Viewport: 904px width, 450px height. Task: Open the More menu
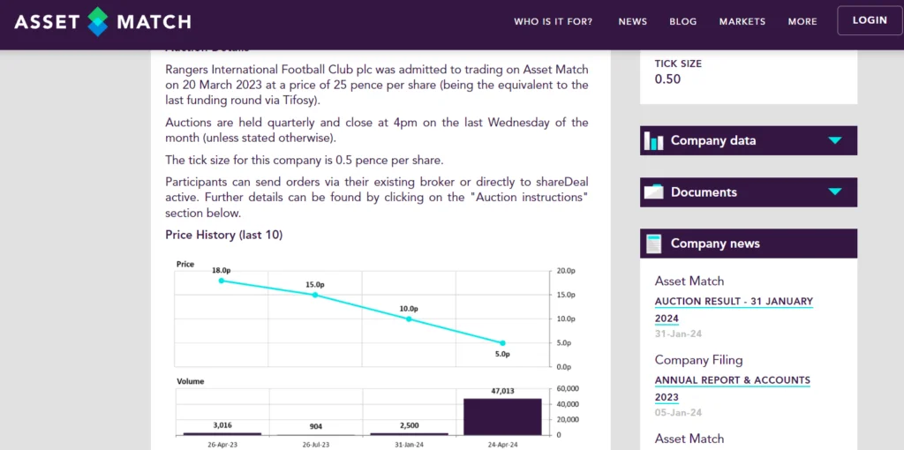[802, 21]
